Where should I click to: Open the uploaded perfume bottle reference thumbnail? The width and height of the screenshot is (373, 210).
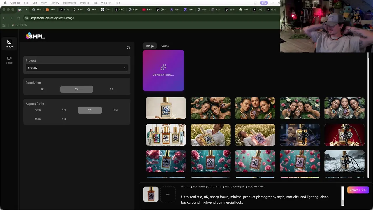coord(151,194)
